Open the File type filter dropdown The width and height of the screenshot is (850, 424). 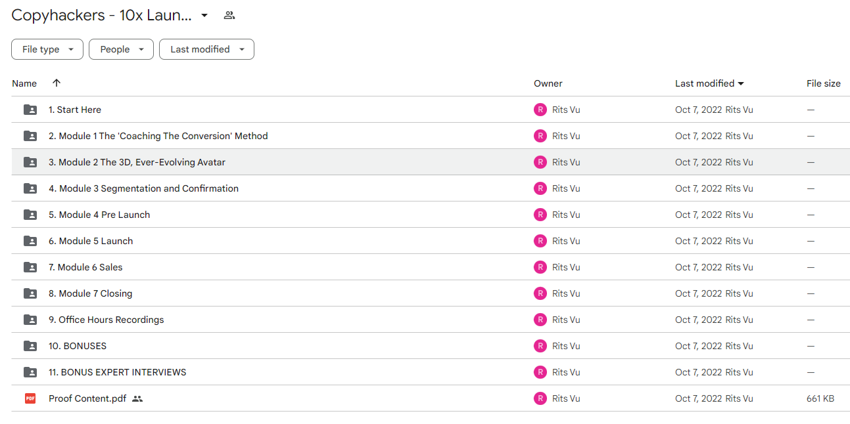point(47,49)
